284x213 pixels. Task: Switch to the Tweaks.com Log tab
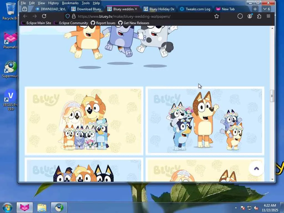pos(195,9)
